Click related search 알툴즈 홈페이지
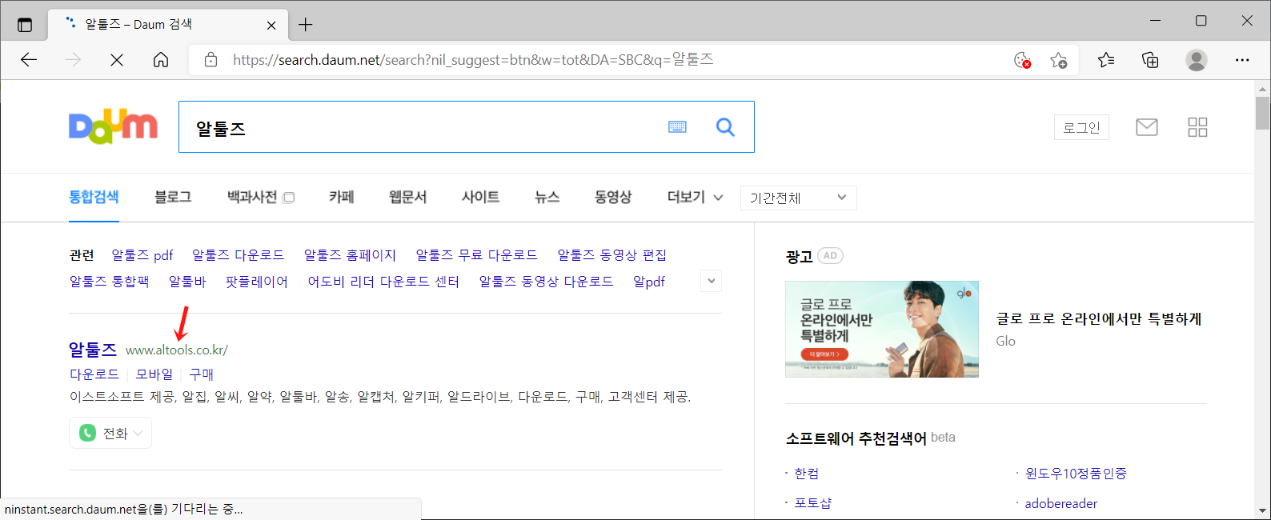The height and width of the screenshot is (520, 1271). click(x=350, y=254)
